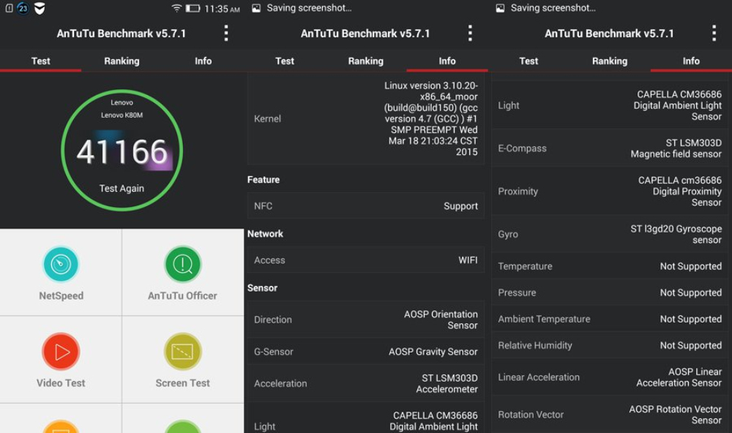The height and width of the screenshot is (433, 732).
Task: Launch the AnTuTu Officer icon
Action: pyautogui.click(x=182, y=265)
